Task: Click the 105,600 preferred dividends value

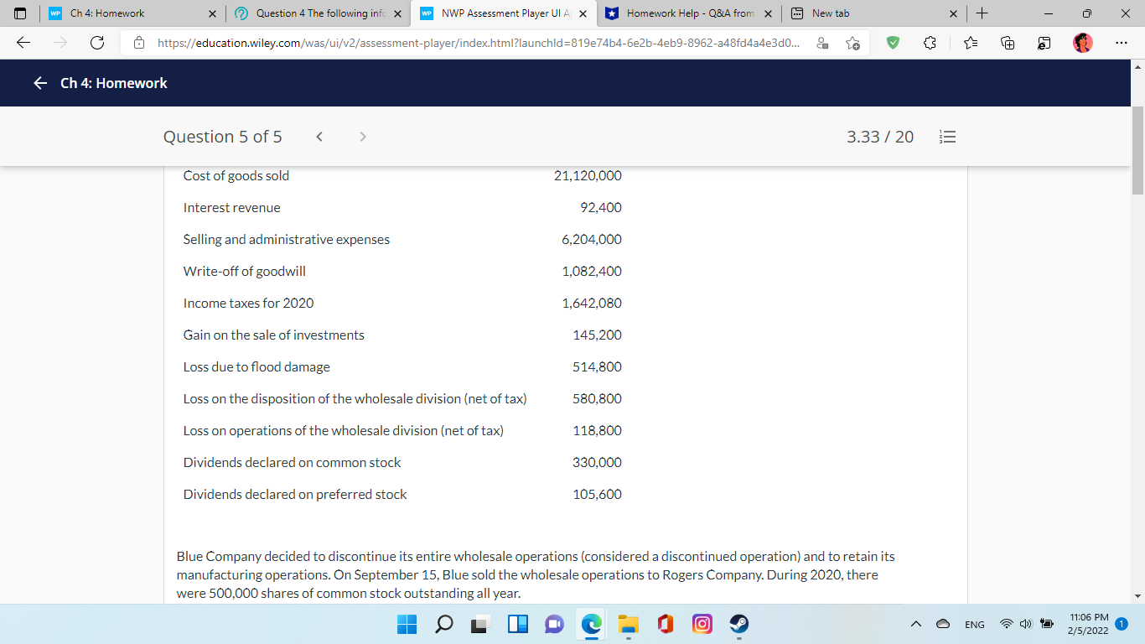Action: pos(597,495)
